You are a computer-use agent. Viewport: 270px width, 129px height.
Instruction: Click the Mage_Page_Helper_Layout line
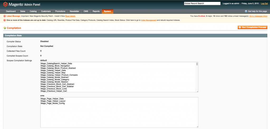coord(53,101)
